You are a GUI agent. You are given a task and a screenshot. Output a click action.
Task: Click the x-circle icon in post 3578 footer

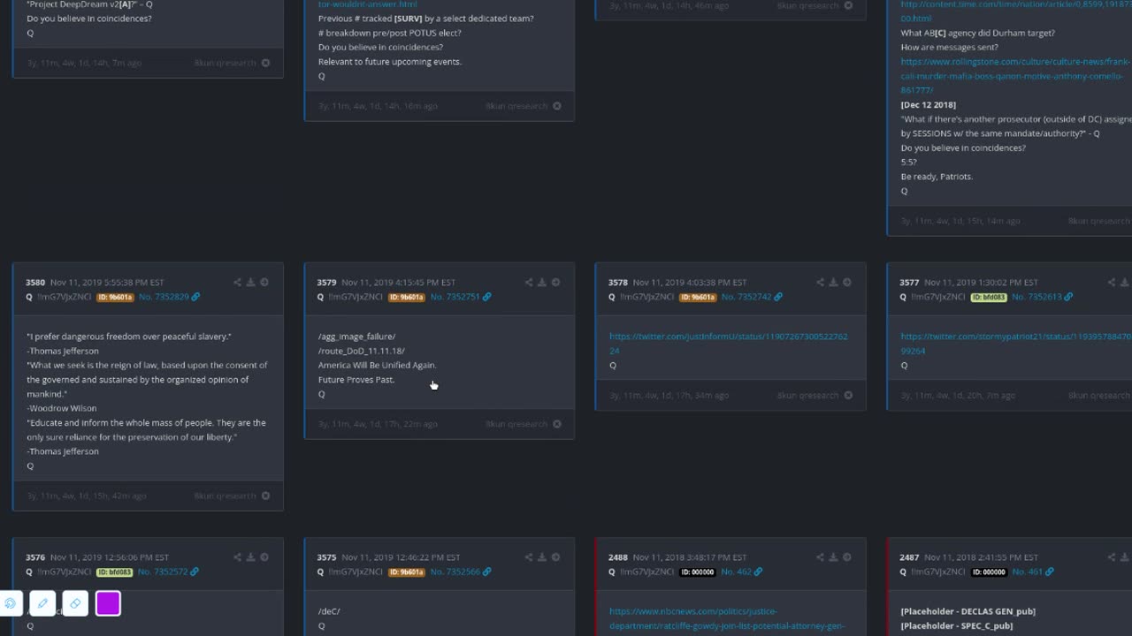pyautogui.click(x=848, y=395)
